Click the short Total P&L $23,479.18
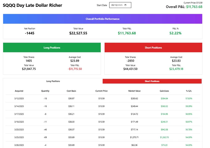Viewport: 210px width, 148px height. click(x=176, y=69)
